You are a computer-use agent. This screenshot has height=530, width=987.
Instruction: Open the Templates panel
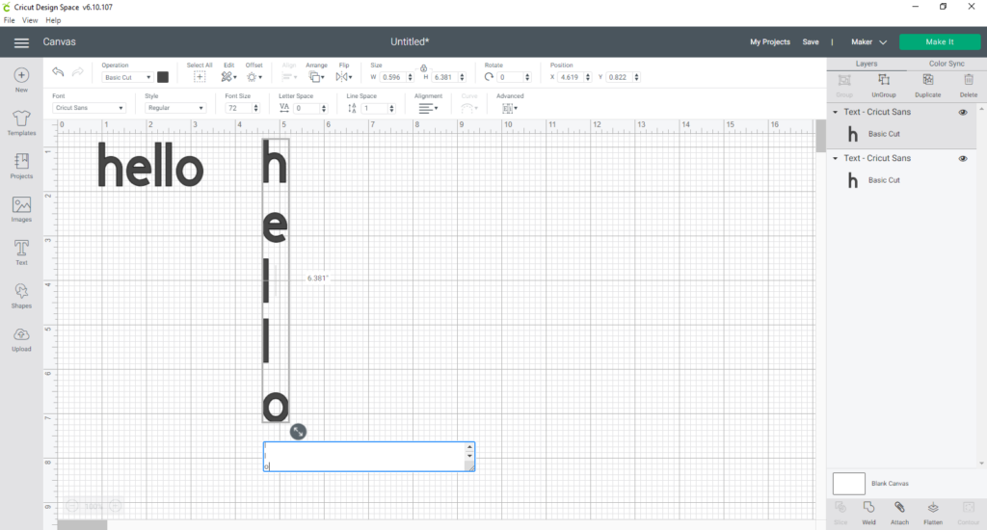[21, 121]
